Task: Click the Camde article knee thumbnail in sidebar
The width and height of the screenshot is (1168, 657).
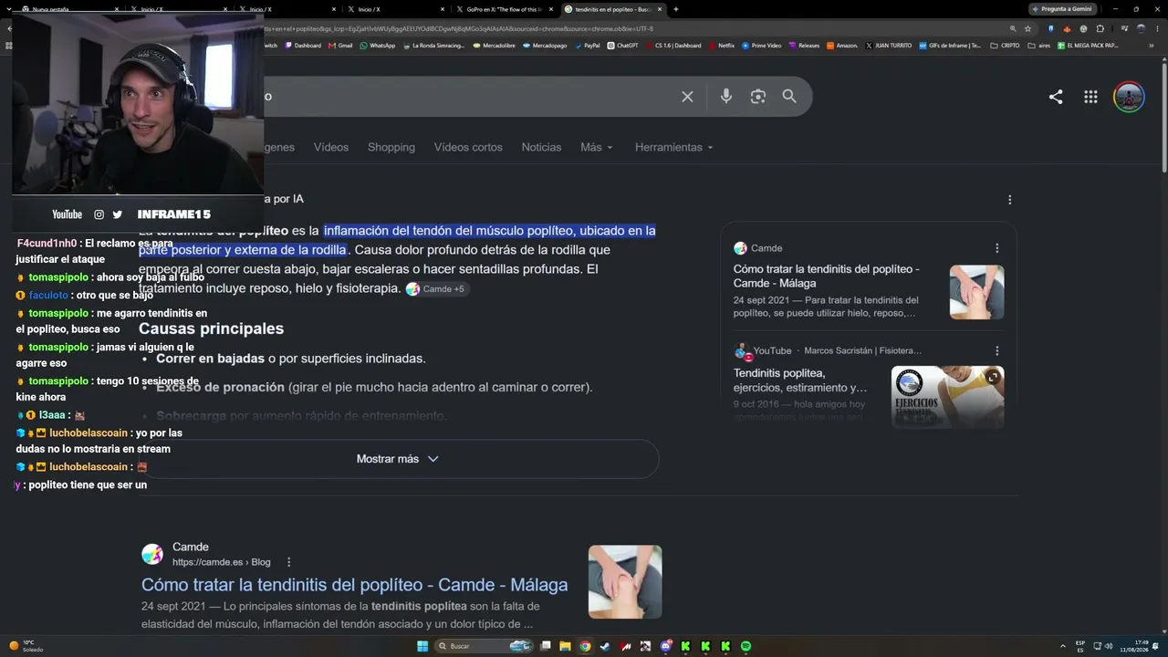Action: point(976,292)
